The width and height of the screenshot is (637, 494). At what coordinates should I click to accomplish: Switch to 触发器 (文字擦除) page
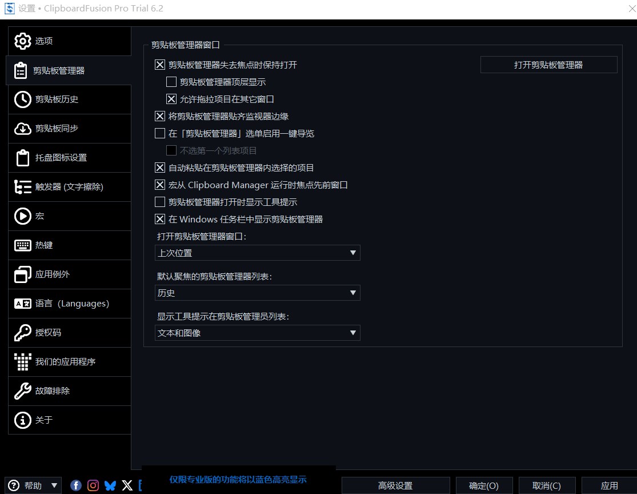pos(70,187)
